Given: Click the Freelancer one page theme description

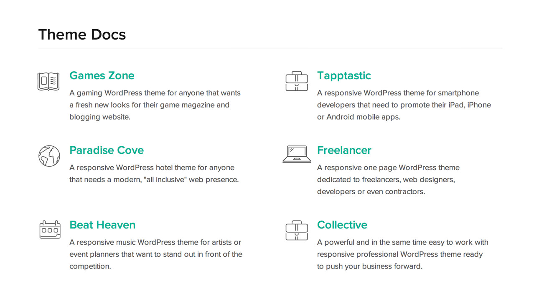Looking at the screenshot, I should (388, 180).
